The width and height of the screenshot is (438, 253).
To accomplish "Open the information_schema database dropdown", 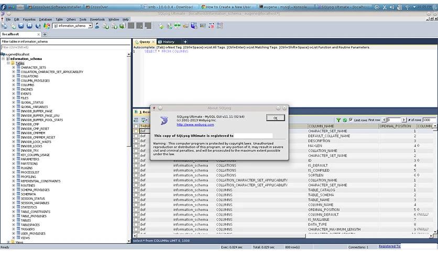I will click(x=90, y=26).
